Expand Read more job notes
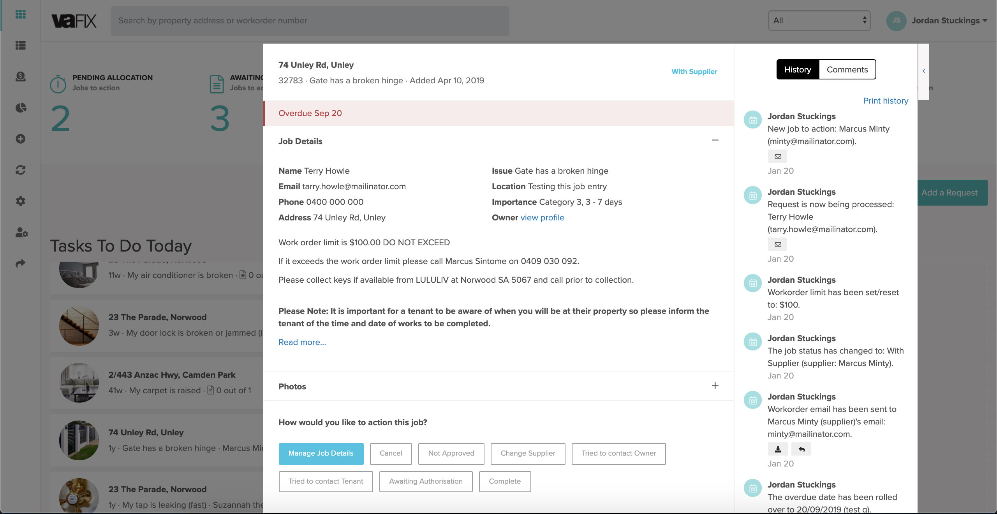 [302, 342]
